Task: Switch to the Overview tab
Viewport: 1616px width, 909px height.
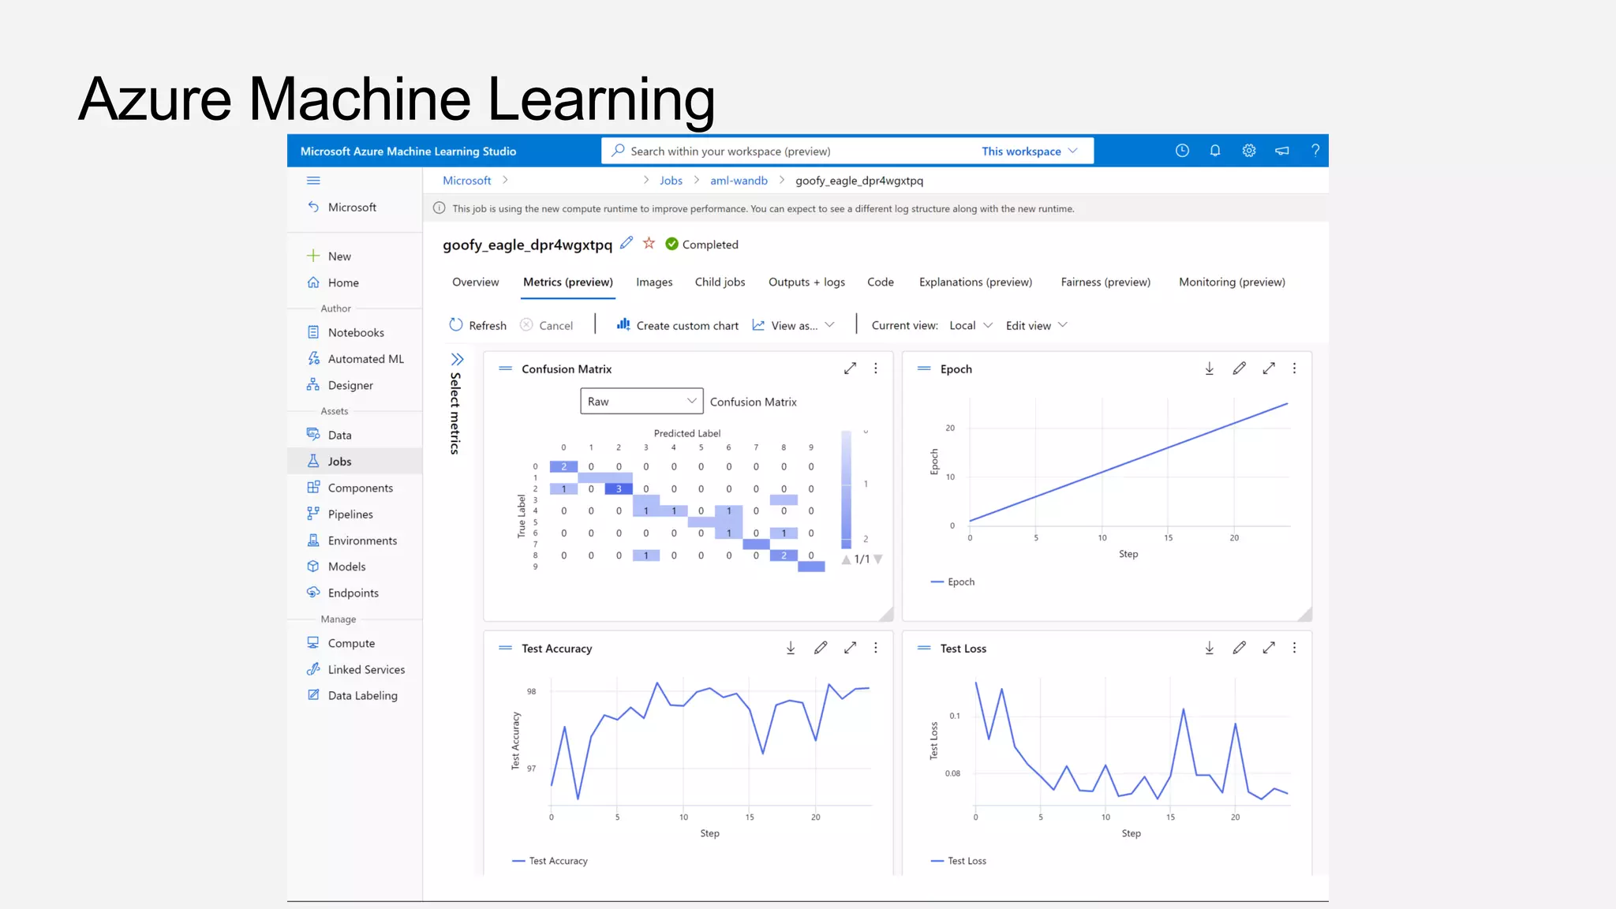Action: (475, 282)
